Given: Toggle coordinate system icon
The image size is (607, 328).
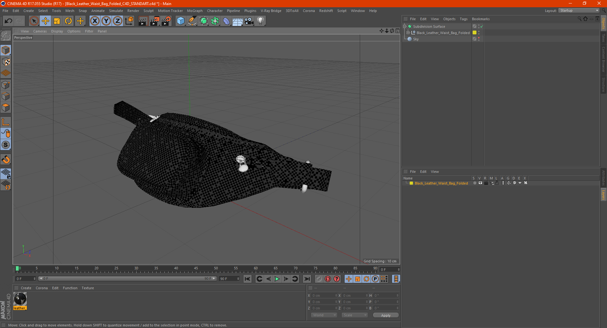Looking at the screenshot, I should 129,21.
